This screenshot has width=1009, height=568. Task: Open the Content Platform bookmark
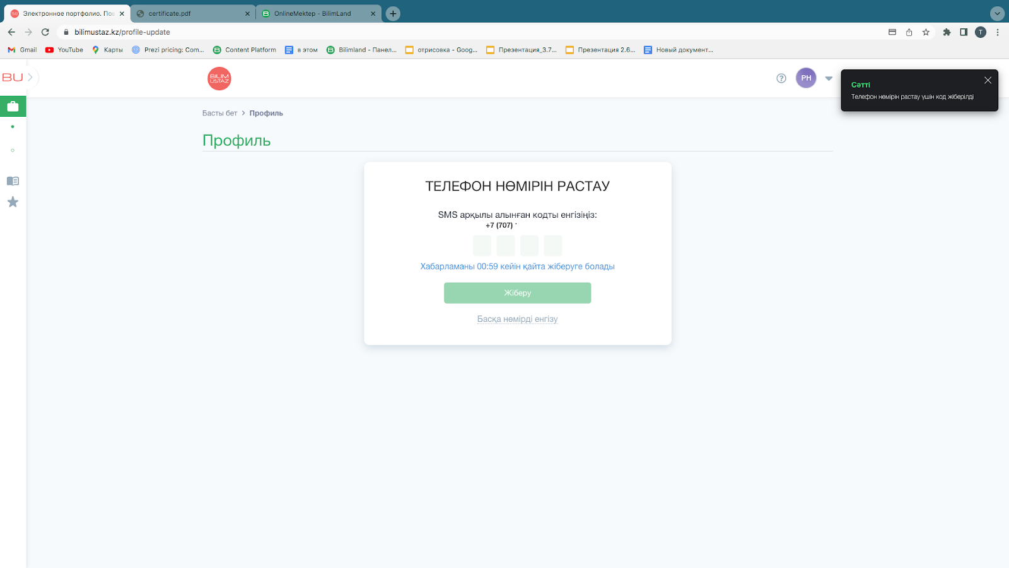pyautogui.click(x=245, y=50)
